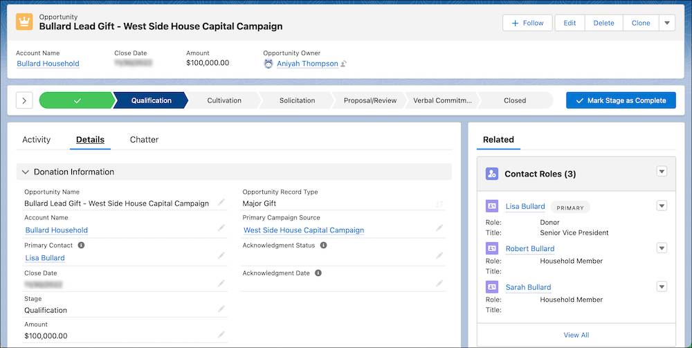Open more actions dropdown next to Clone
Screen dimensions: 692x348
click(x=667, y=23)
